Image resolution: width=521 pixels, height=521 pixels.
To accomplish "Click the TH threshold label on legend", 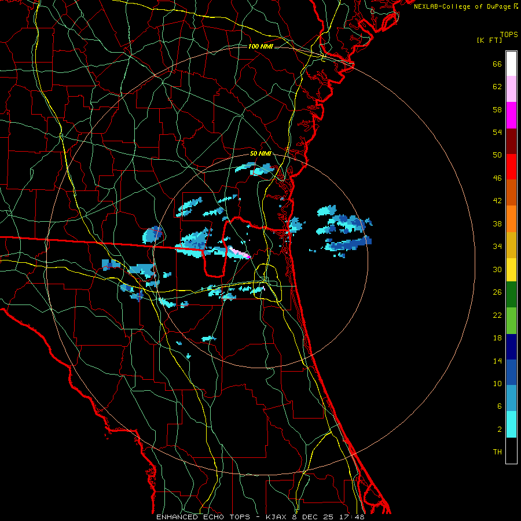I will point(497,452).
